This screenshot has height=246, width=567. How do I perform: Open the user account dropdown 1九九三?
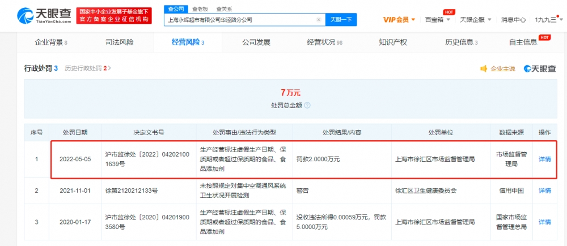[547, 19]
